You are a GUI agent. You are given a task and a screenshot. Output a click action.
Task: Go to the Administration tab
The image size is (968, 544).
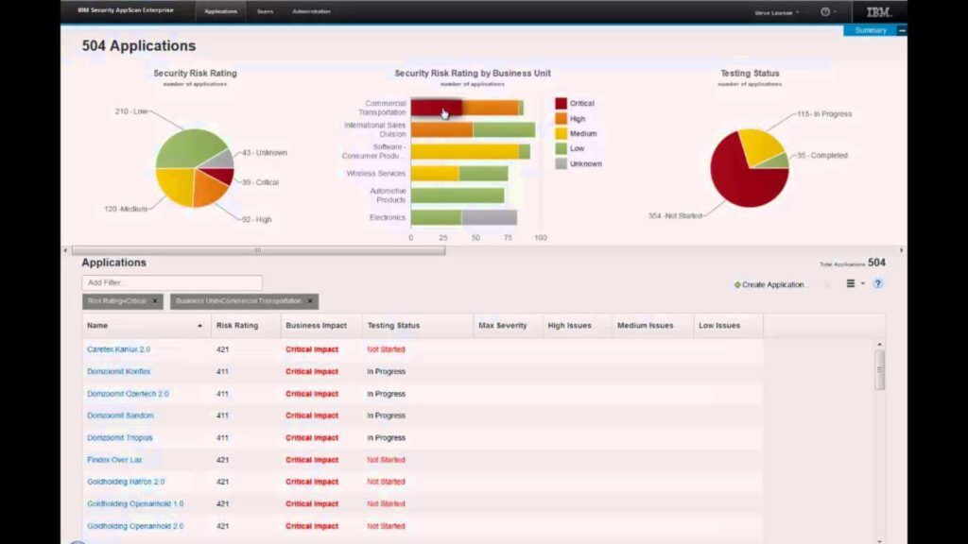(311, 11)
